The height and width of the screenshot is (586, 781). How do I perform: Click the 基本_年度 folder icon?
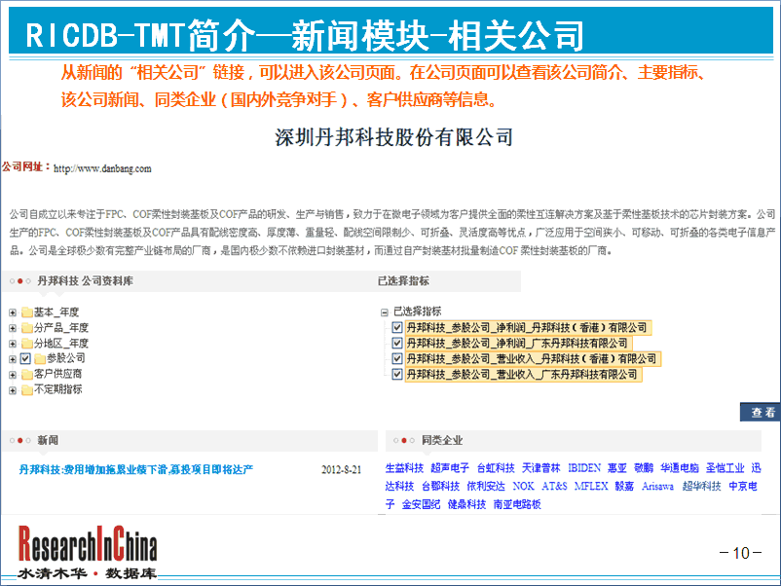(x=27, y=312)
